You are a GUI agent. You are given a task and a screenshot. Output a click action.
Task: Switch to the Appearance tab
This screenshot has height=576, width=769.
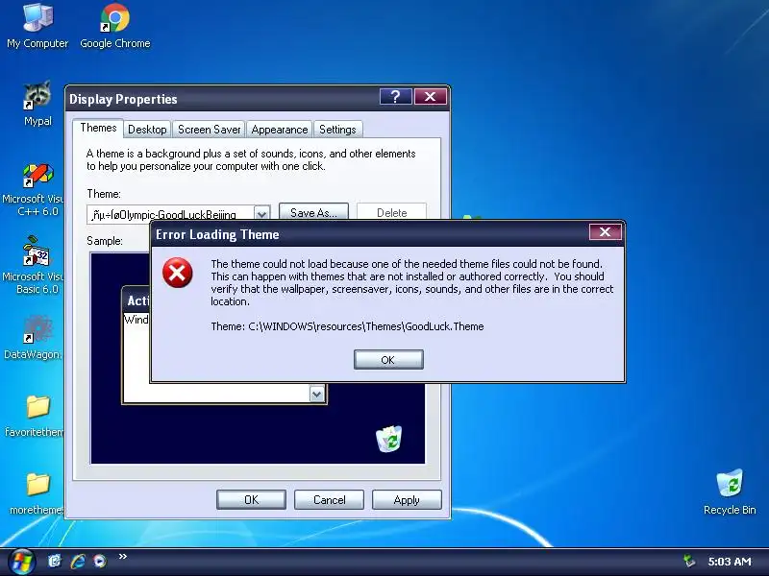pos(279,130)
